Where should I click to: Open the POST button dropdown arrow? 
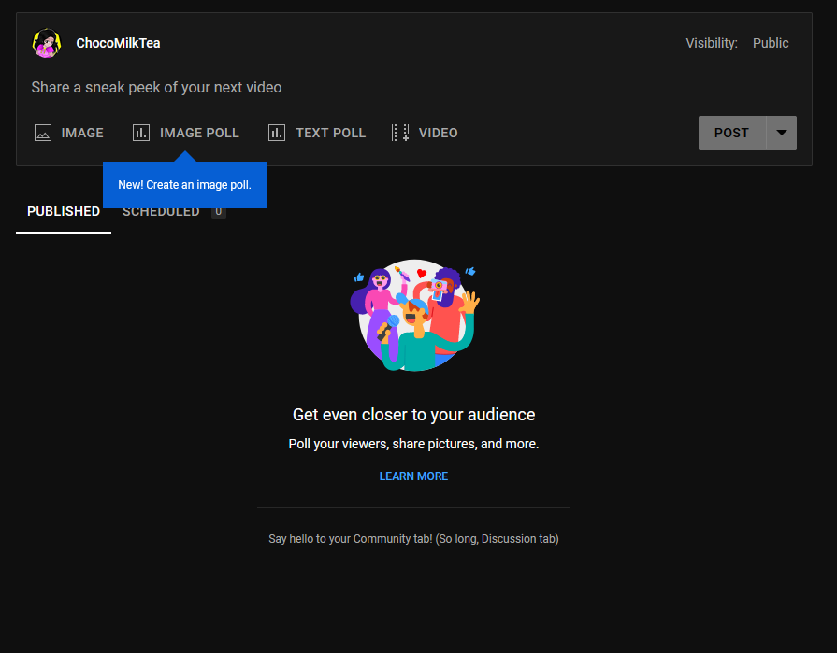coord(782,133)
